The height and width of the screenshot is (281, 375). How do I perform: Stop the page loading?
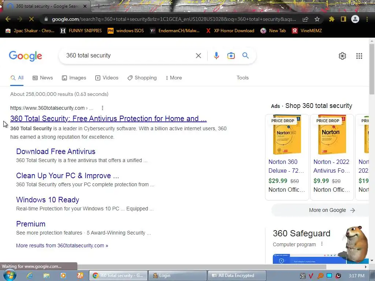coord(31,19)
